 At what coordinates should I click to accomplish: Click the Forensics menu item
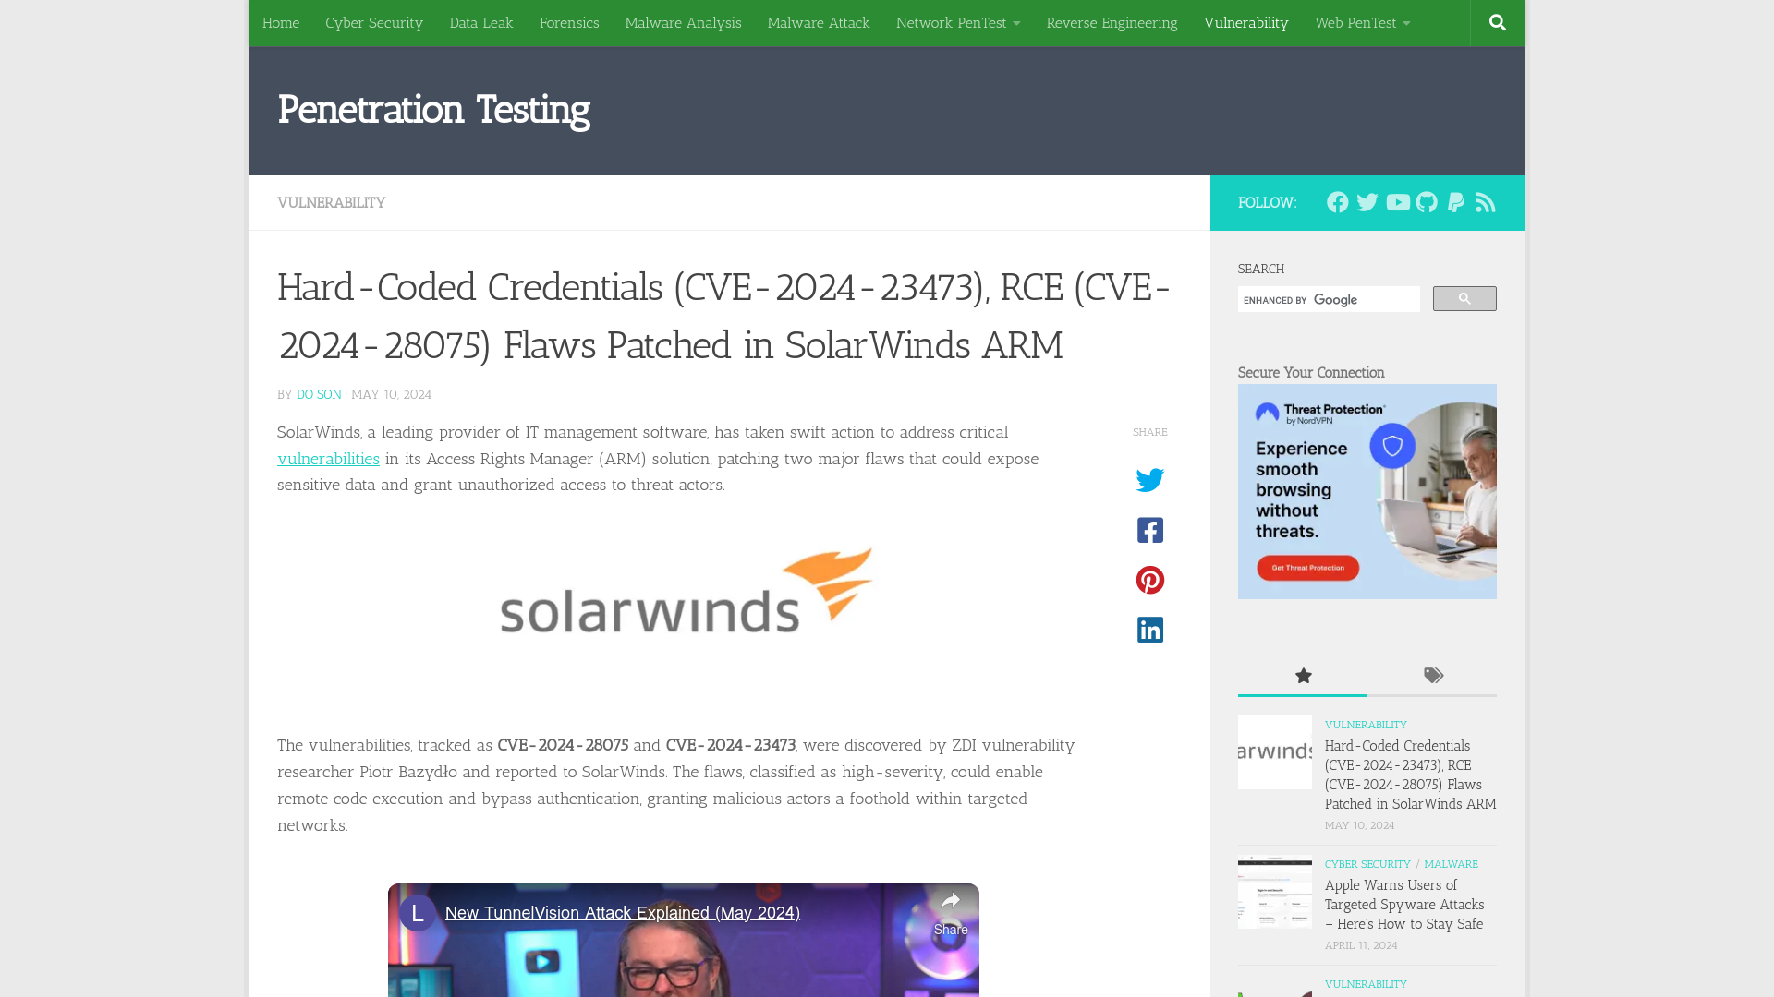[x=568, y=22]
